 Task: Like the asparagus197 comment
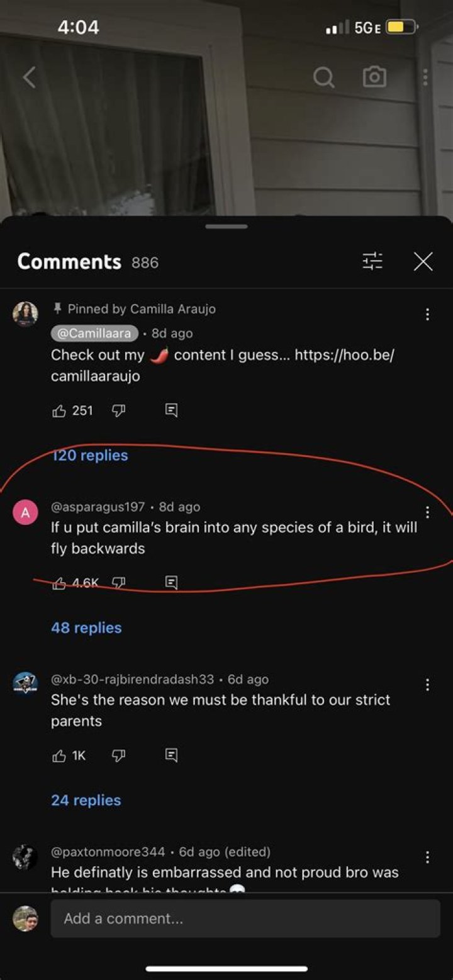pos(59,583)
